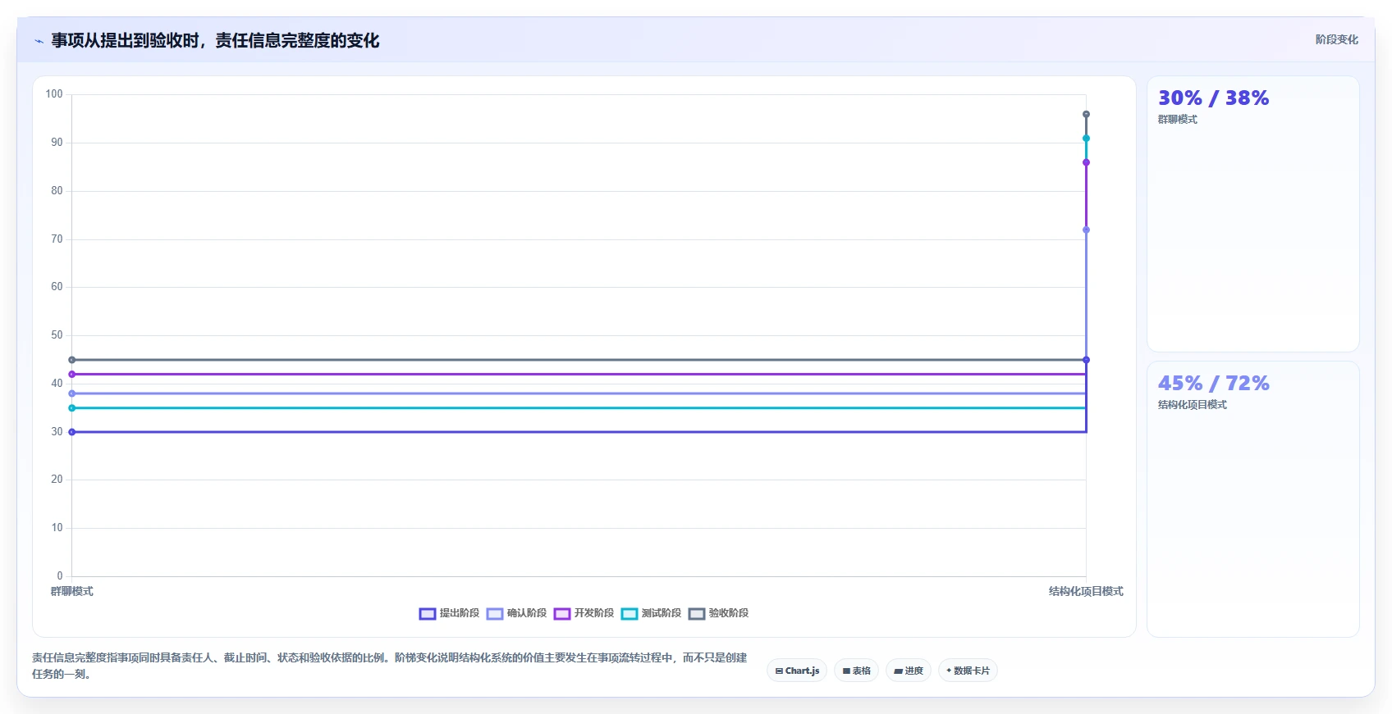Click the 45% / 72% value

[x=1213, y=384]
